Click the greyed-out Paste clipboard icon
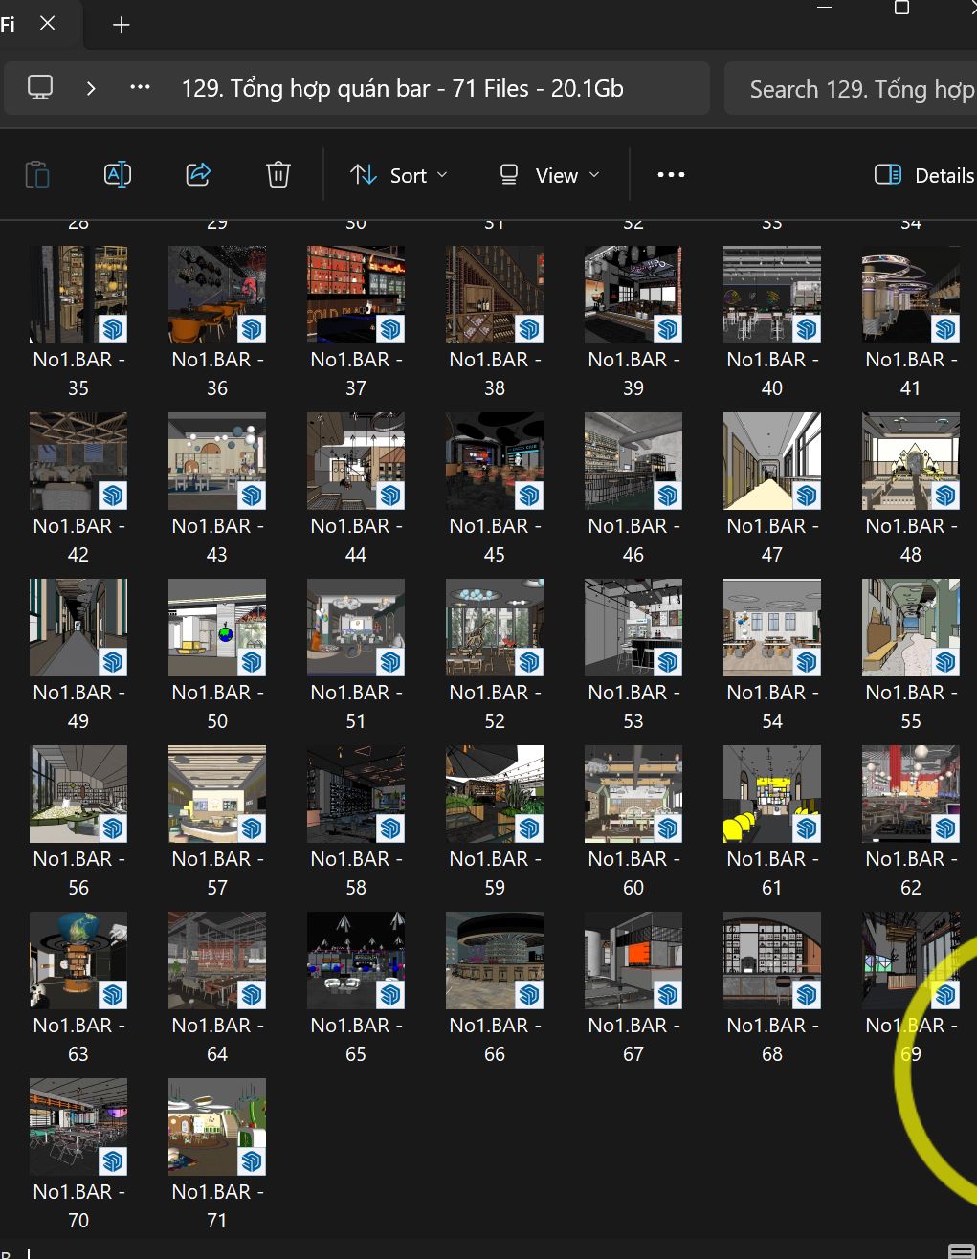The image size is (977, 1259). 36,174
